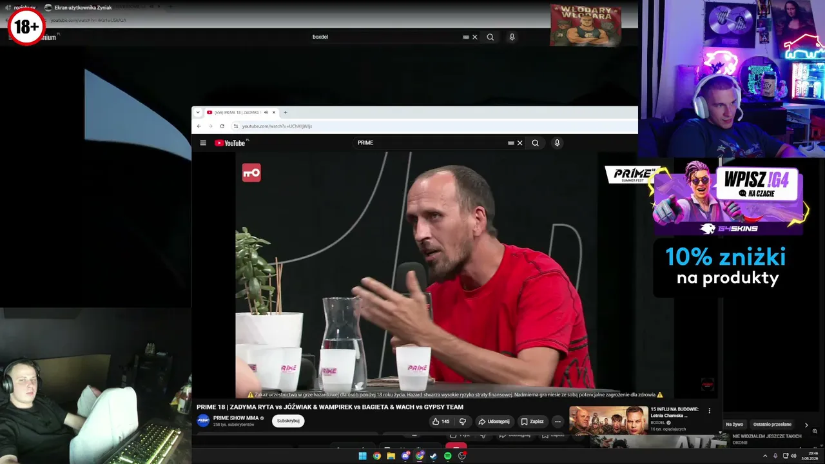Open Spotify from the taskbar
Screen dimensions: 825x464
click(x=447, y=456)
